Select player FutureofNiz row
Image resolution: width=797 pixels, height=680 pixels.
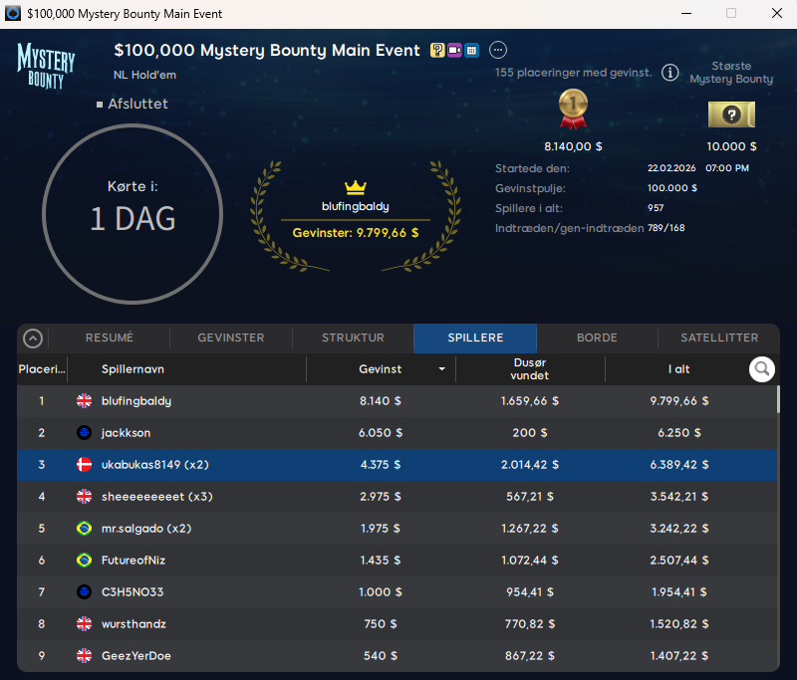click(397, 561)
